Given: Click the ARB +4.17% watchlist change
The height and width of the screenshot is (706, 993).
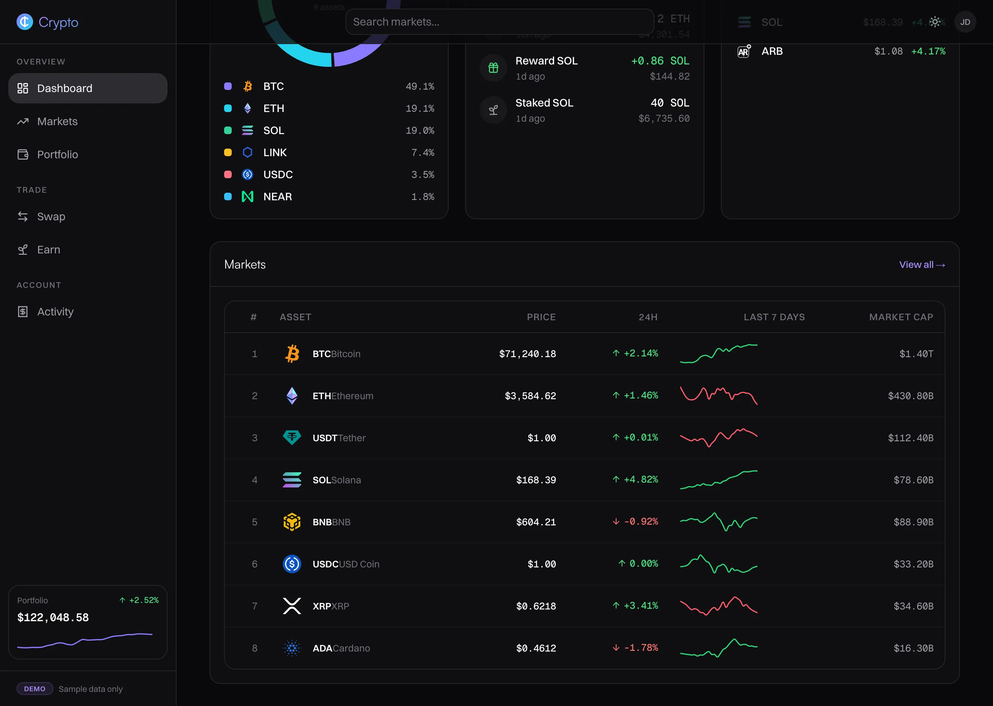Looking at the screenshot, I should [x=928, y=51].
